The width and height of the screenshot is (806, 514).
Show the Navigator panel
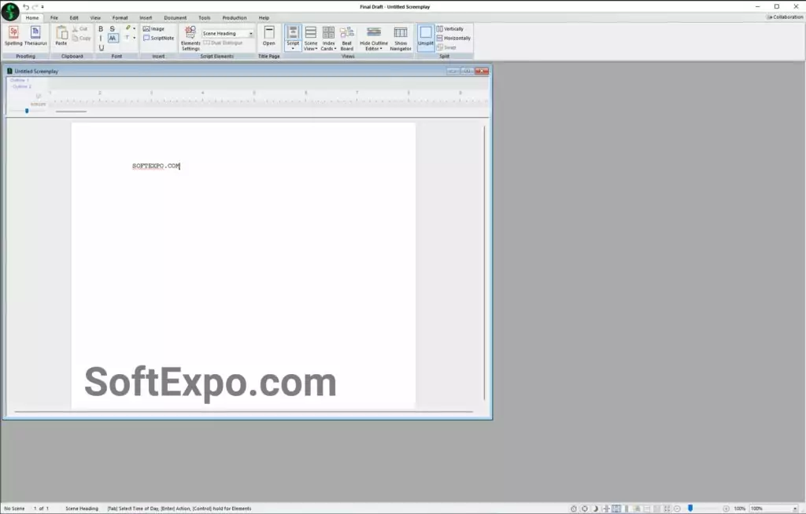click(x=401, y=38)
